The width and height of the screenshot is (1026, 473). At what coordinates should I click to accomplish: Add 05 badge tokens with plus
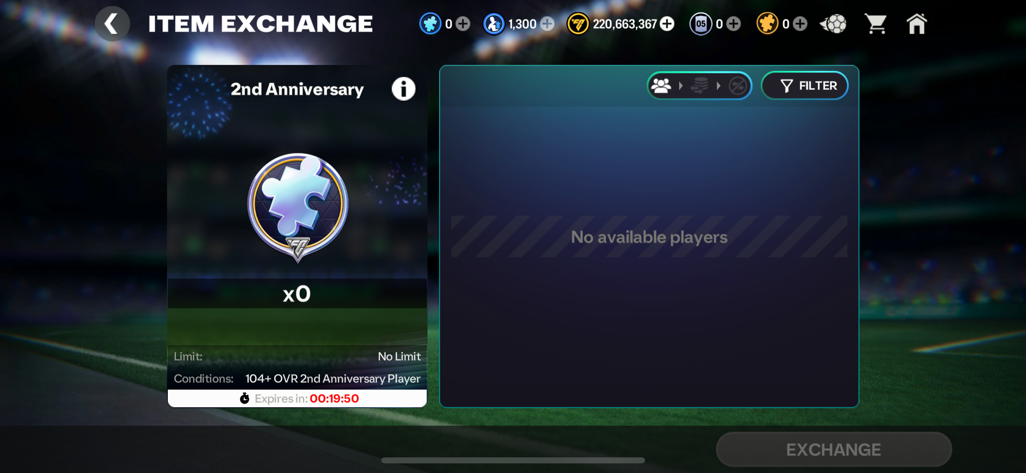click(x=734, y=24)
